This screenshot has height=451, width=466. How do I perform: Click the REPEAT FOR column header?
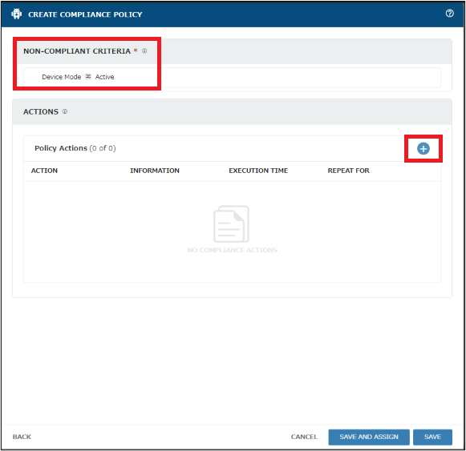point(348,171)
